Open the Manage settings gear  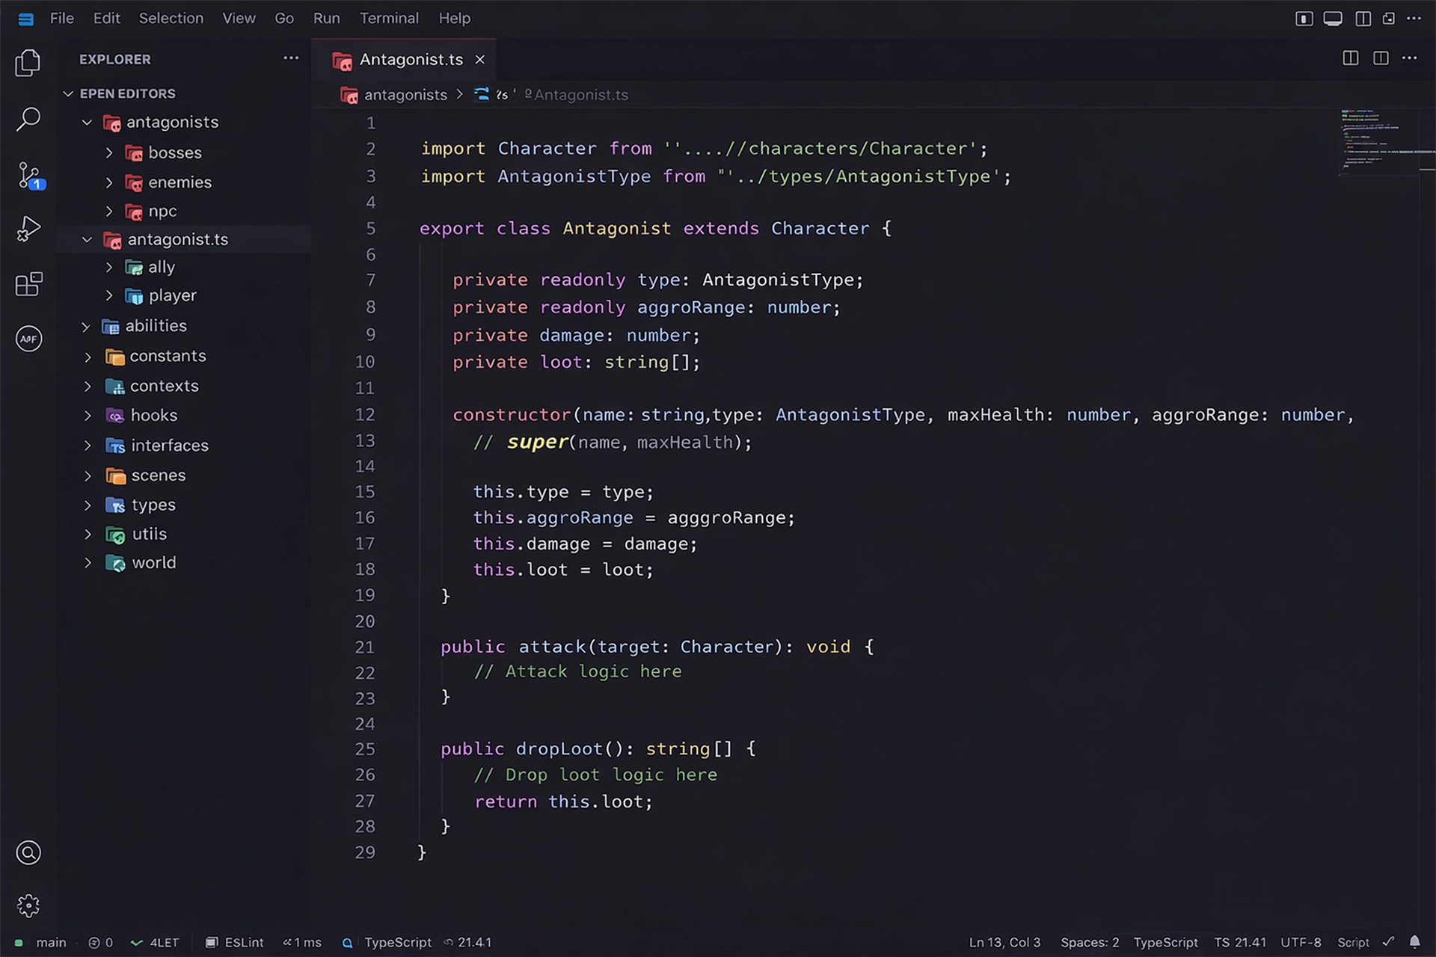28,905
